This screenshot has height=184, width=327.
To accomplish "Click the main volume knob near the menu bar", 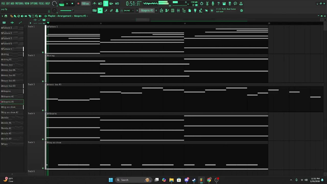I will click(54, 4).
